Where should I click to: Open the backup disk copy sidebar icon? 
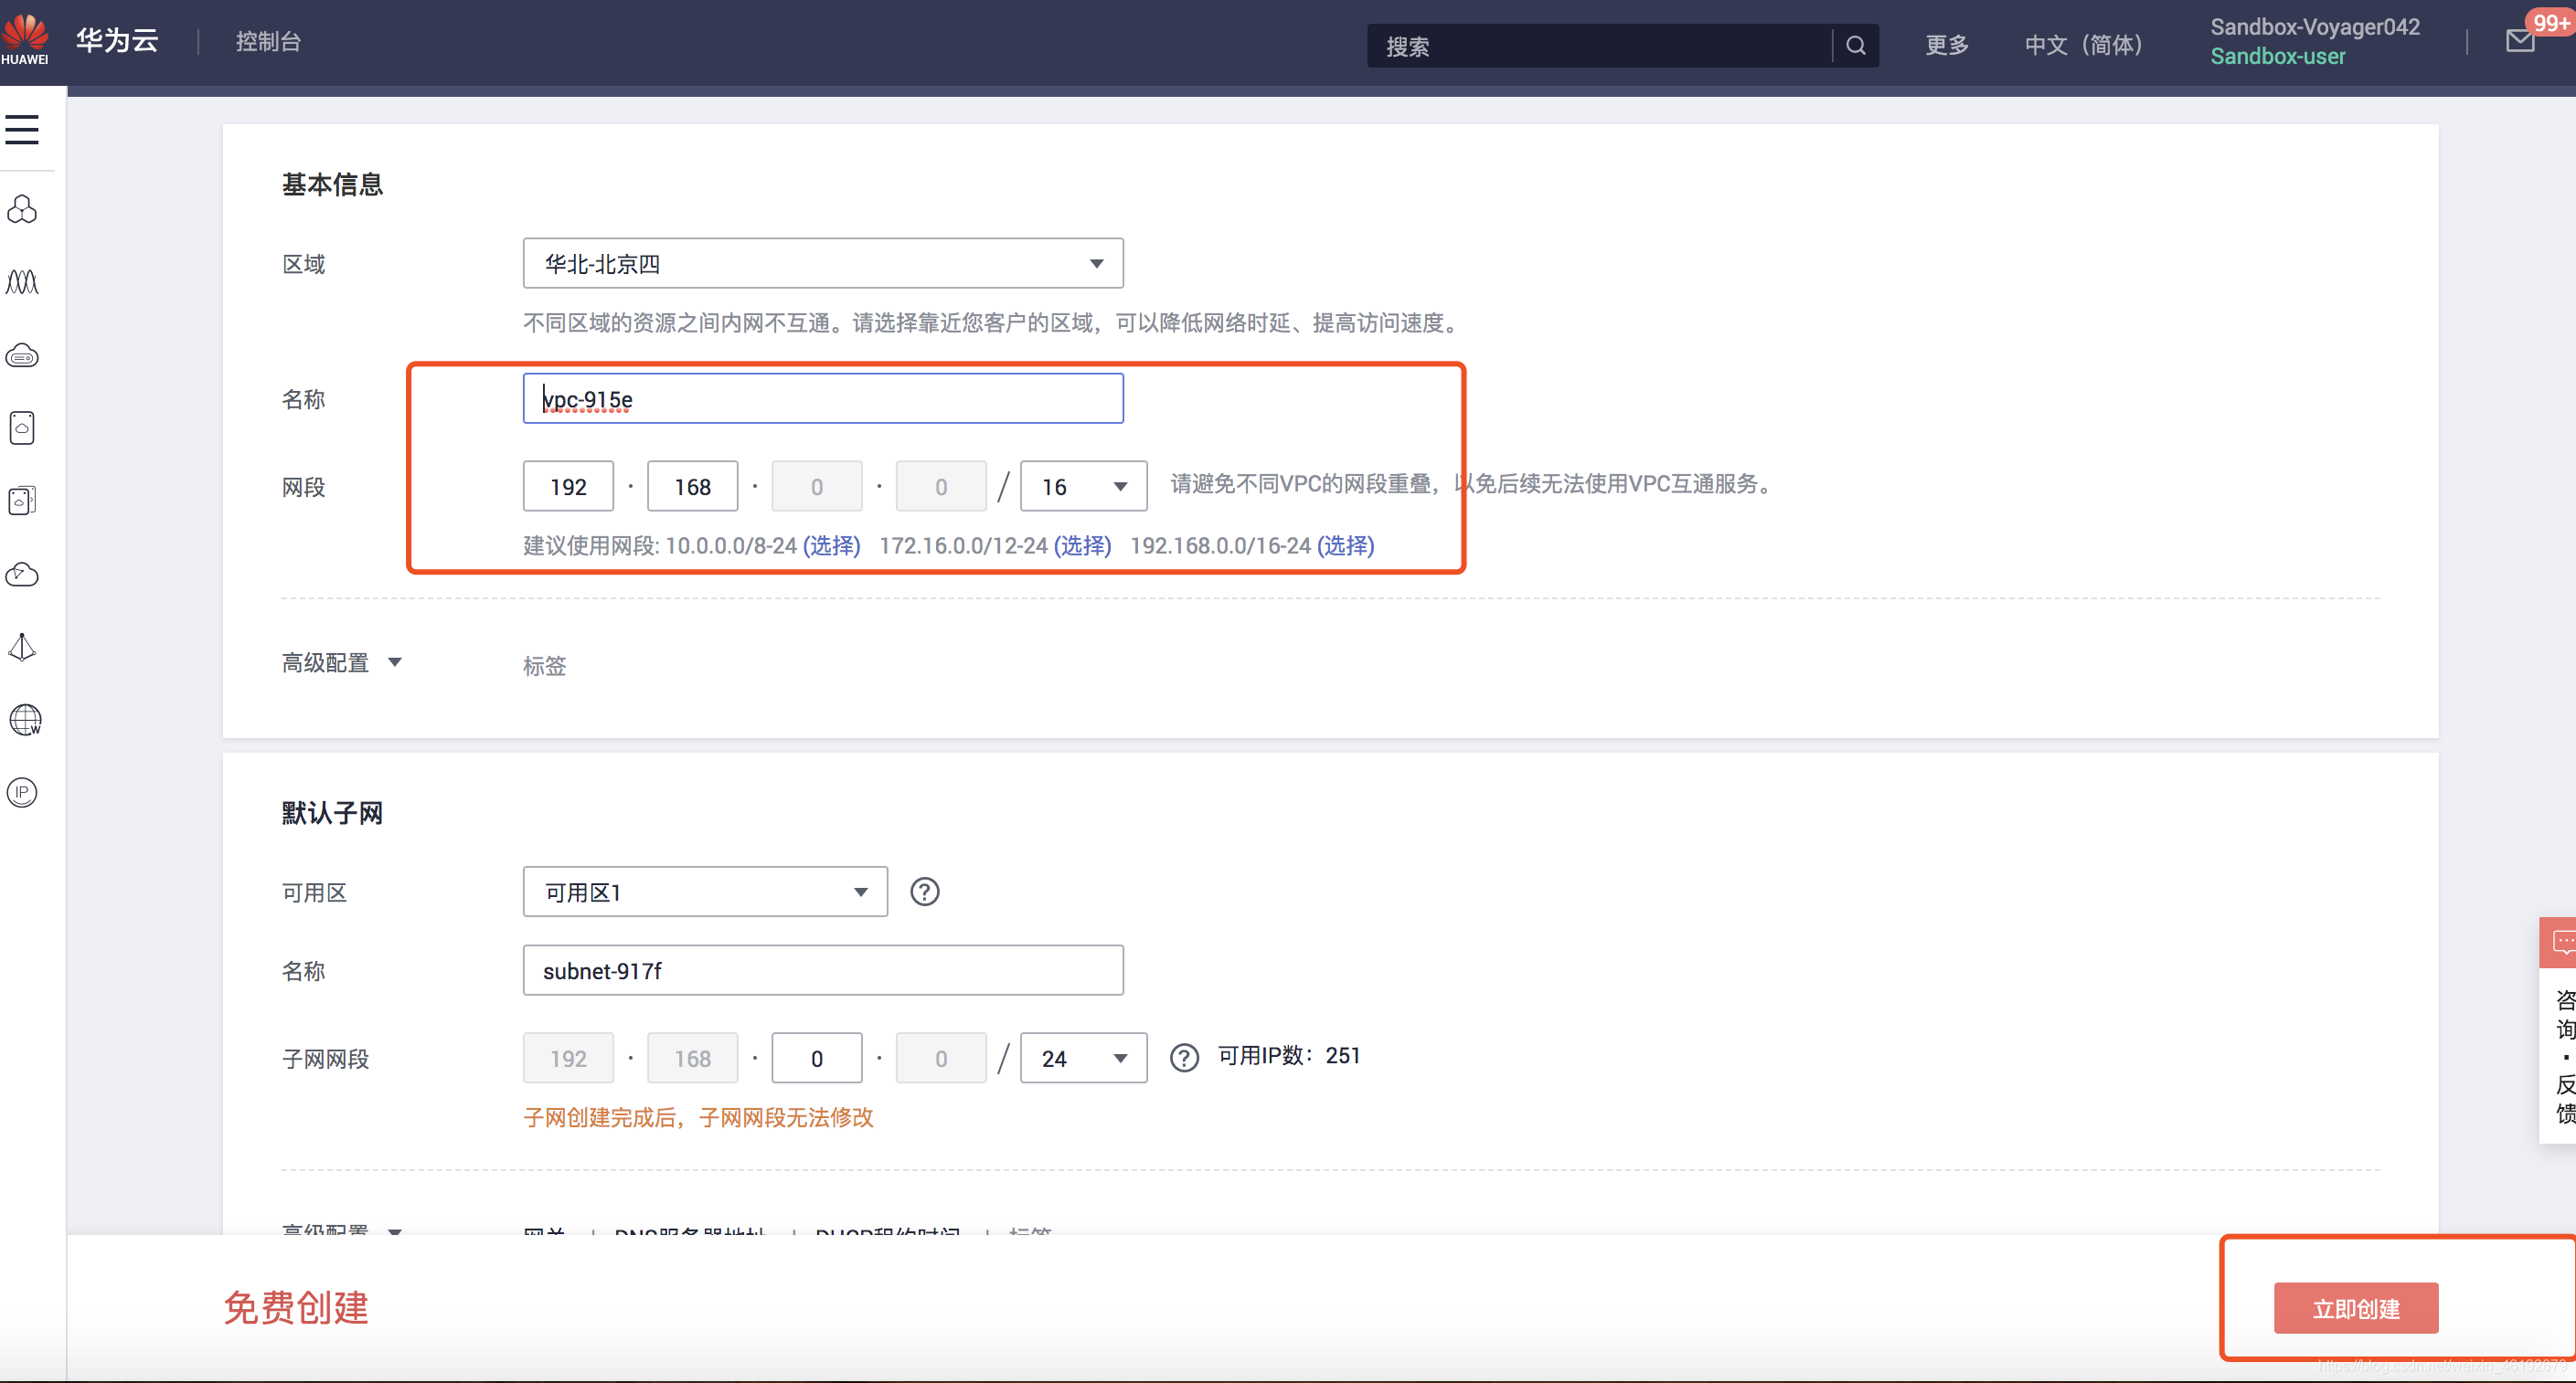(x=22, y=501)
